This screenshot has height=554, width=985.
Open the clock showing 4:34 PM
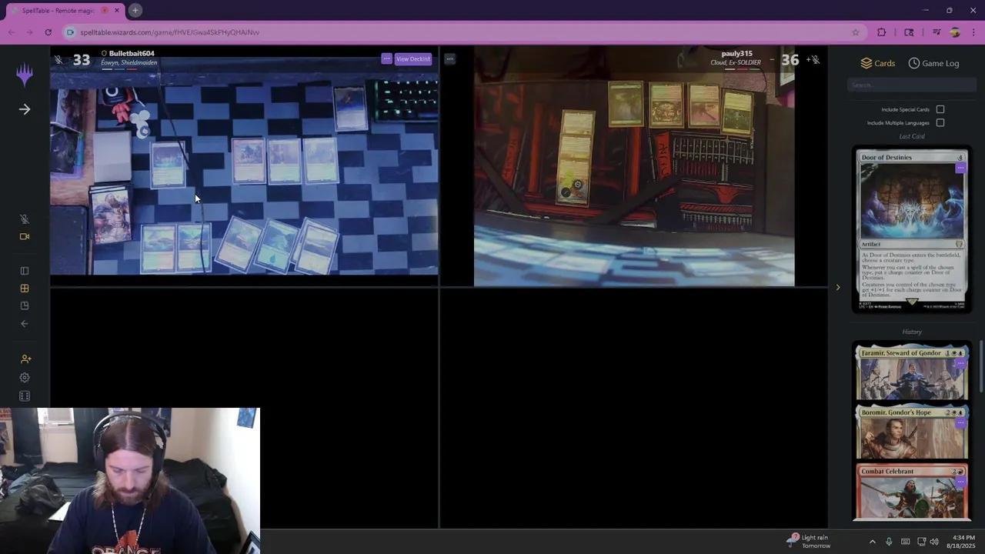click(x=962, y=542)
